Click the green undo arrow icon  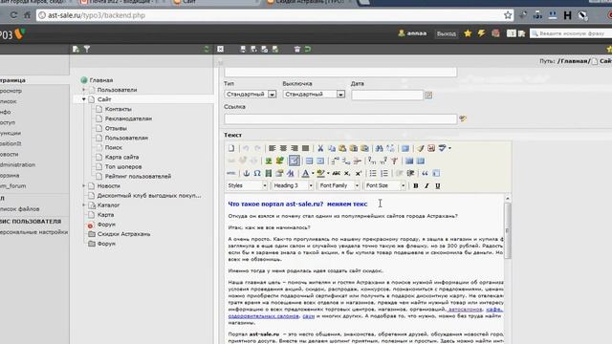point(308,49)
